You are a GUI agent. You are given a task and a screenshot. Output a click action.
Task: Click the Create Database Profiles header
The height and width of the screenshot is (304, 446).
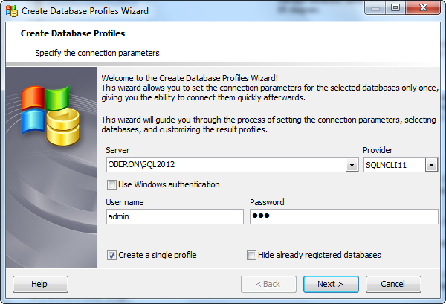(73, 33)
